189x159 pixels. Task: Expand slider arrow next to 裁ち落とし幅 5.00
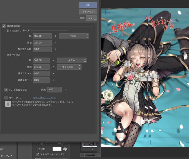[55, 49]
